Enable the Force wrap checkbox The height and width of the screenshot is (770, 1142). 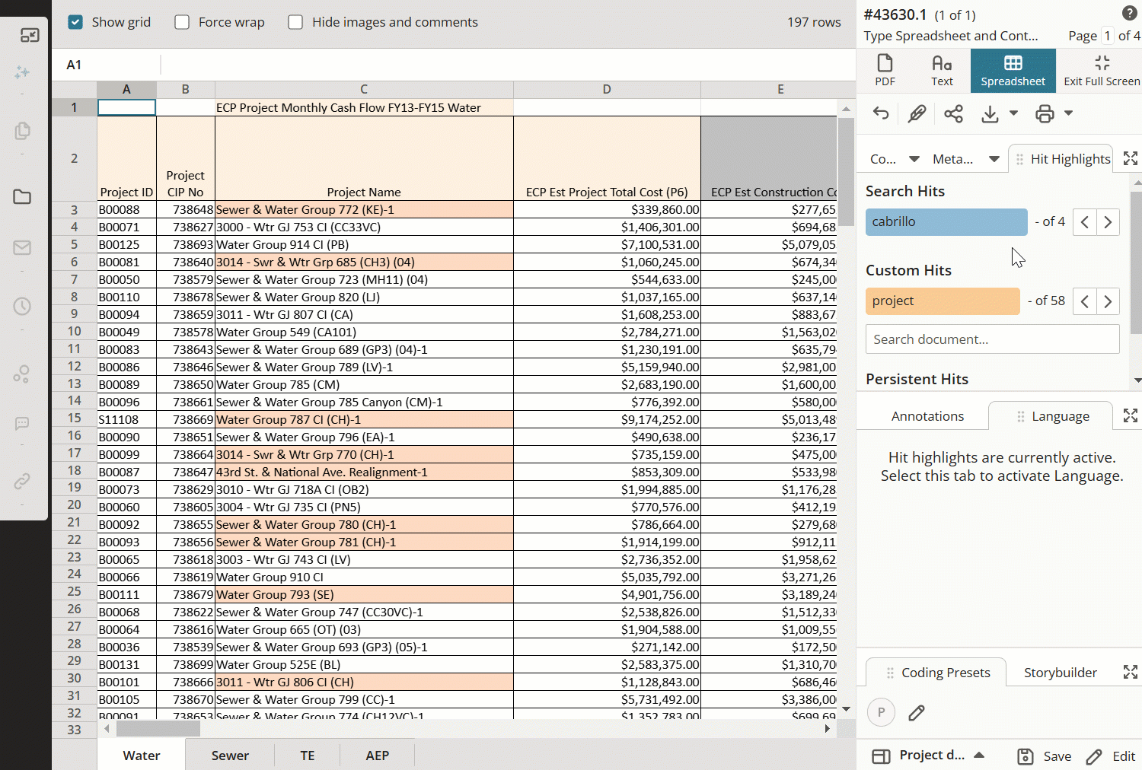(182, 22)
